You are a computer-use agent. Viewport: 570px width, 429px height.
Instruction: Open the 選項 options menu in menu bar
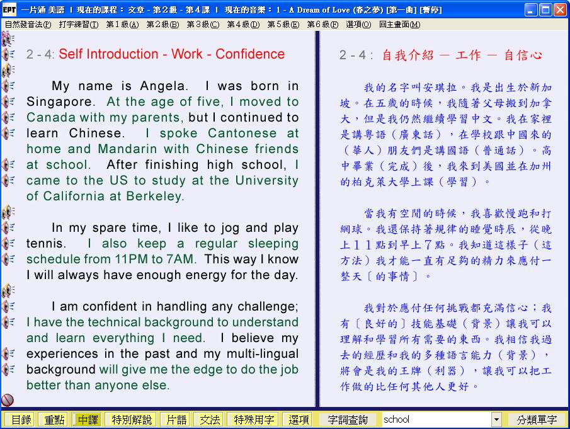point(358,25)
